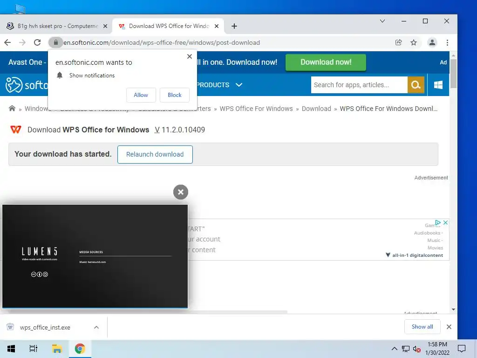
Task: Close the B1g hvh skeet pro tab
Action: coord(105,26)
